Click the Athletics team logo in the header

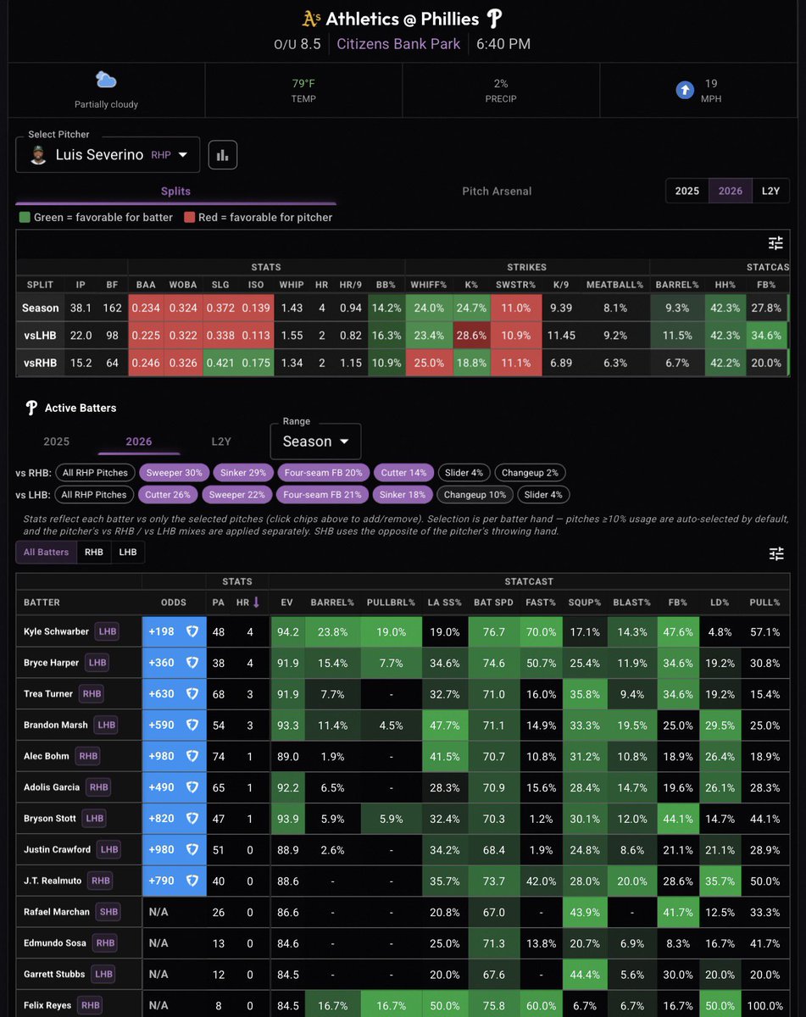click(x=312, y=19)
